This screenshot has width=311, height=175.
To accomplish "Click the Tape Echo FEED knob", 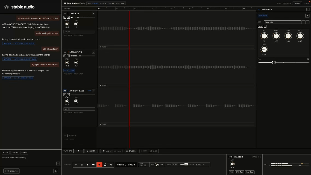I will (x=276, y=36).
